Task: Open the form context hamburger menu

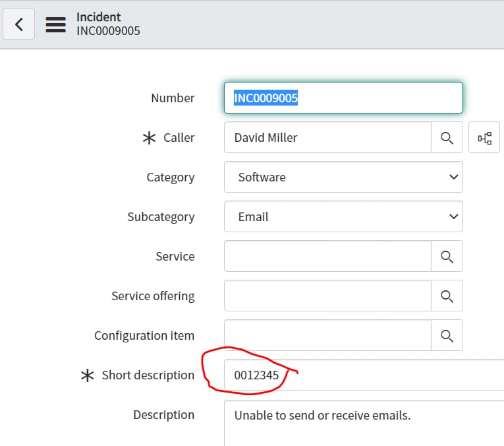Action: tap(55, 24)
